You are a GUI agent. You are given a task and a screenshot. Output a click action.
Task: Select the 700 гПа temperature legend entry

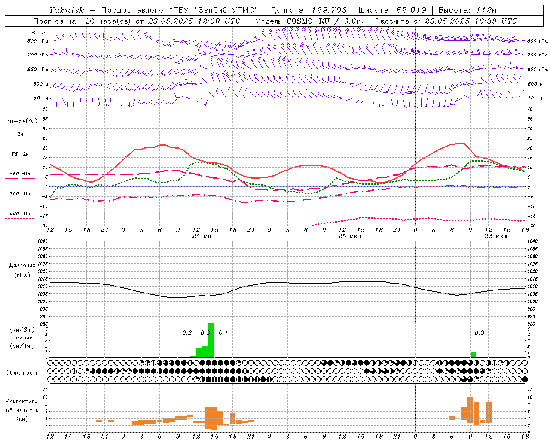(x=20, y=196)
